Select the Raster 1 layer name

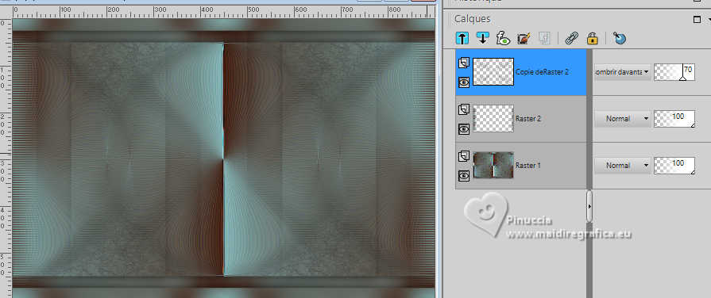(528, 166)
